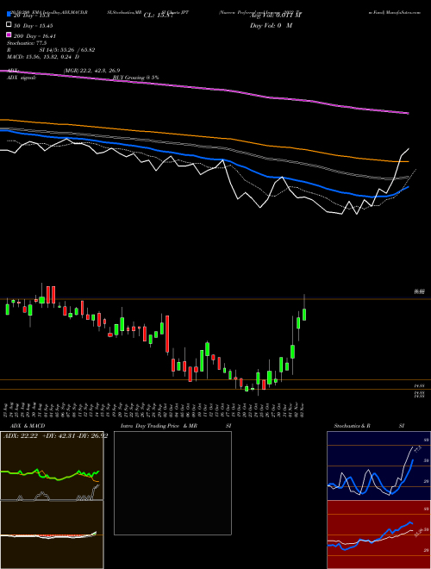
Task: Click the white 50 Day legend swatch
Action: (9, 25)
